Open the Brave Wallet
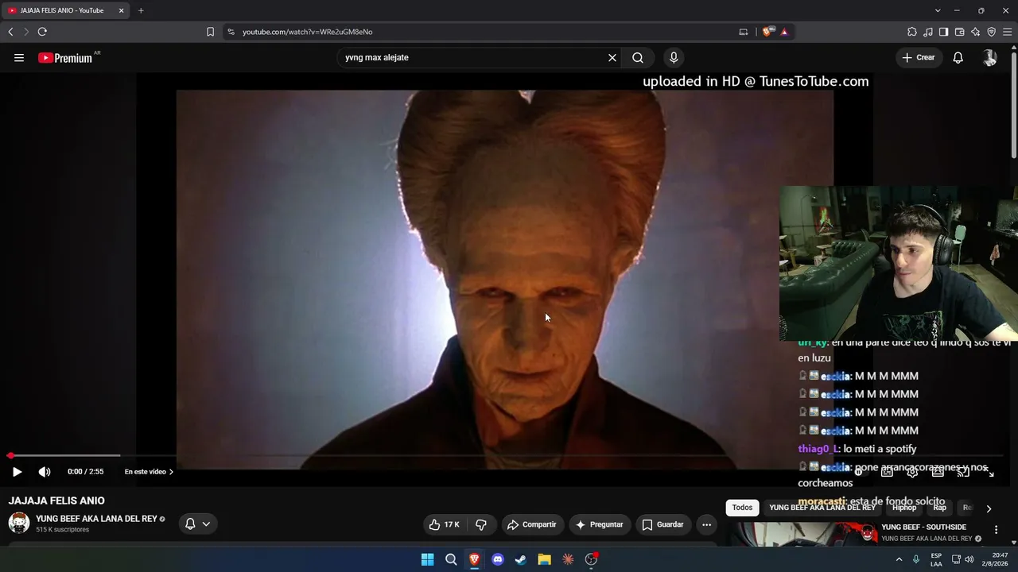This screenshot has width=1018, height=572. (959, 32)
